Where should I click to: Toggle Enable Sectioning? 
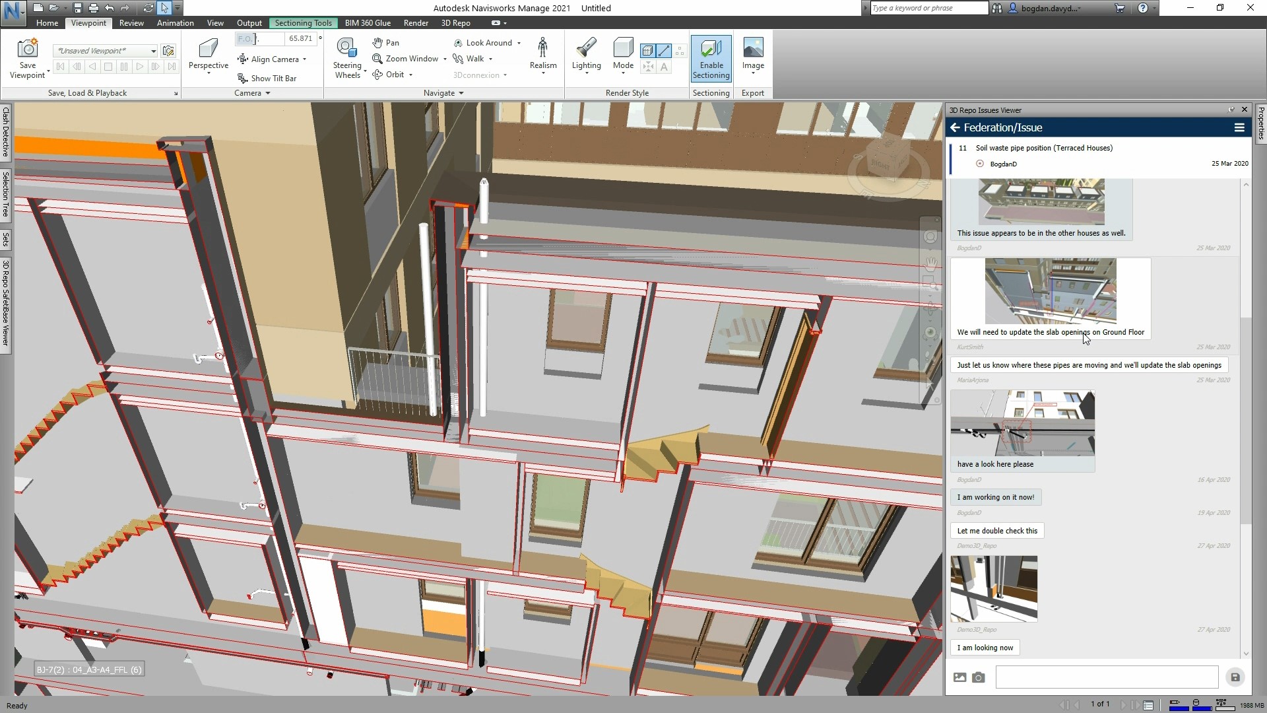point(711,58)
